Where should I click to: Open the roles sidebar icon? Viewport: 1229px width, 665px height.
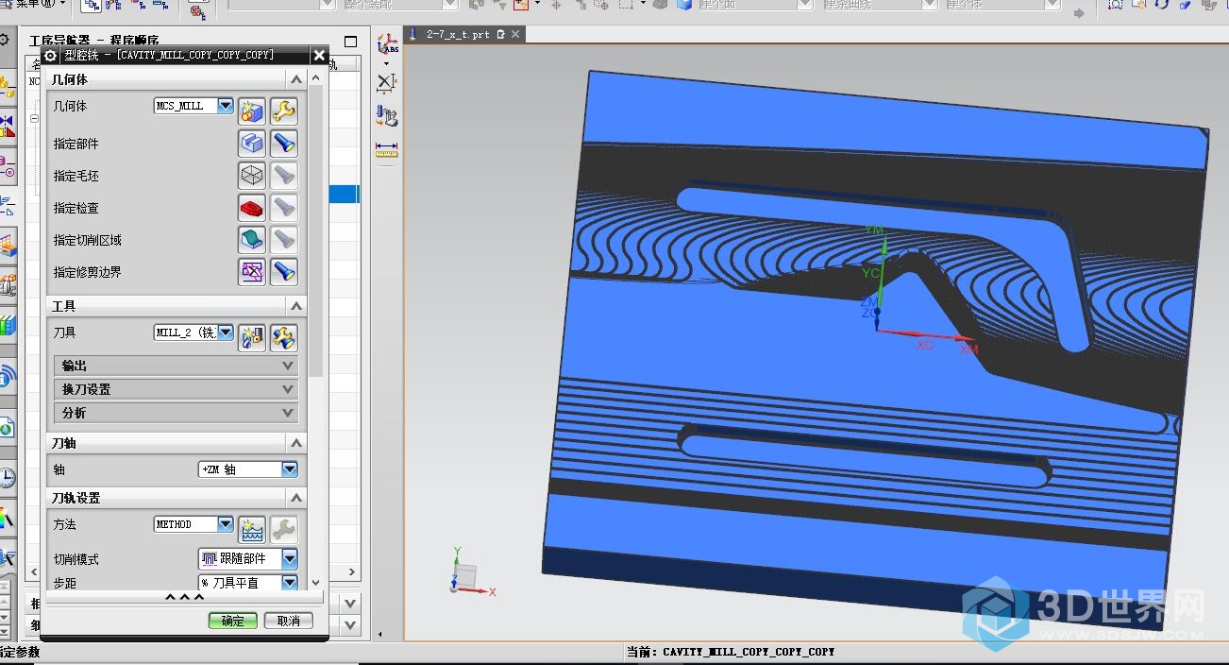(7, 557)
